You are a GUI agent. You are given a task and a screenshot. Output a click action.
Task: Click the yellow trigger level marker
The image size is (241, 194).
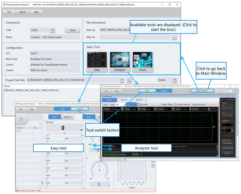coord(214,127)
